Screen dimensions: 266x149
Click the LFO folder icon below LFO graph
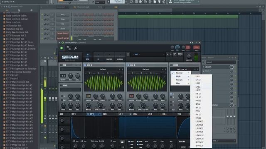point(122,142)
